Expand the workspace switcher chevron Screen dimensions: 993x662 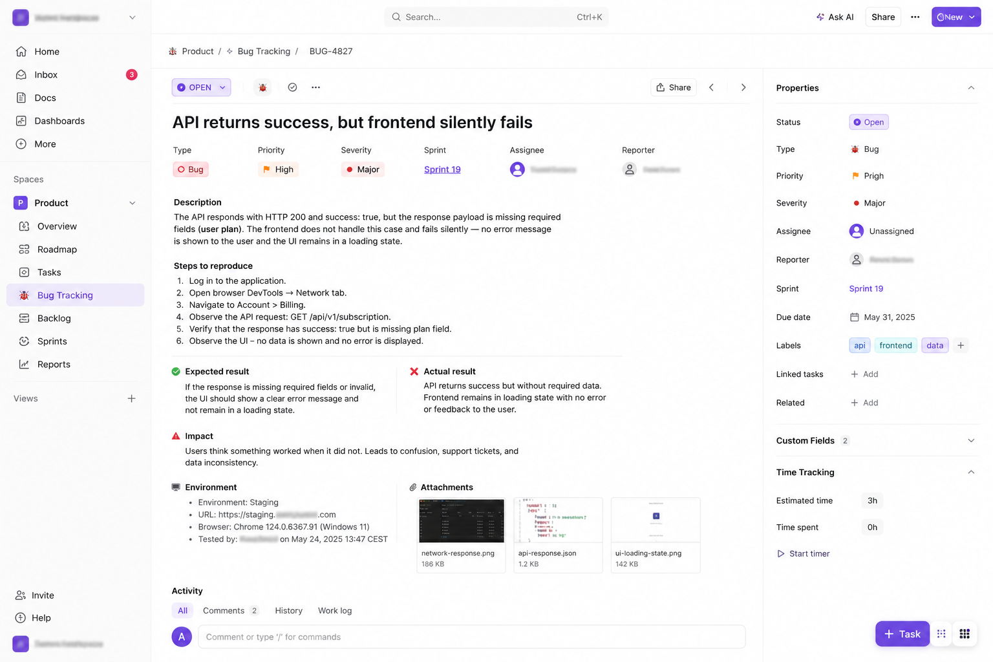pos(133,17)
